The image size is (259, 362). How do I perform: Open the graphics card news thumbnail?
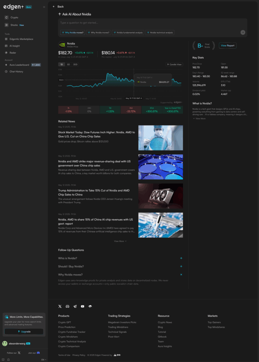pyautogui.click(x=161, y=196)
